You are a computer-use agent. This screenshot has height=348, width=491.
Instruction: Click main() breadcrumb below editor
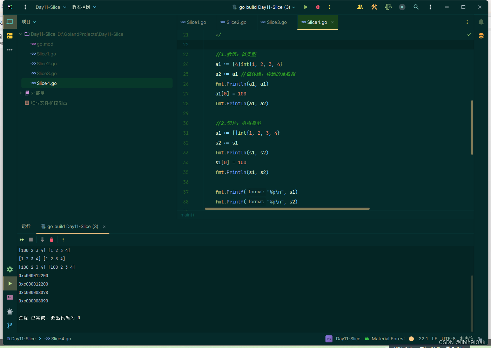(187, 215)
